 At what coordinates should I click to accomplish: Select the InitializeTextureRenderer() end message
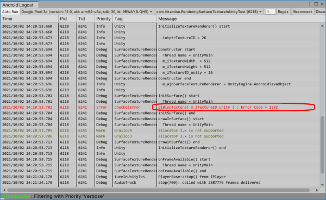[x=192, y=148]
